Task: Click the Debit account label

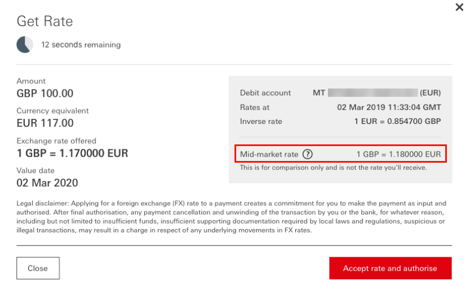Action: (x=265, y=93)
